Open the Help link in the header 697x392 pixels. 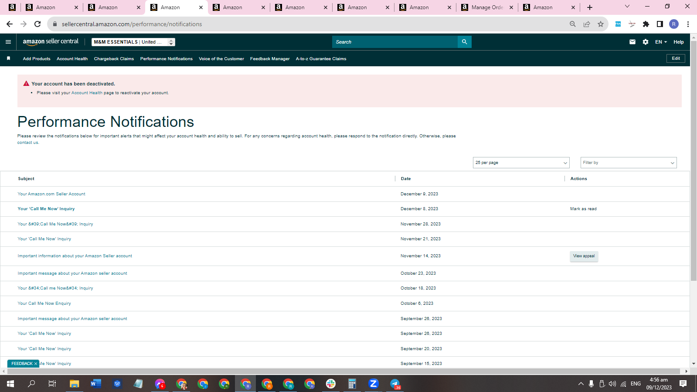(x=678, y=42)
